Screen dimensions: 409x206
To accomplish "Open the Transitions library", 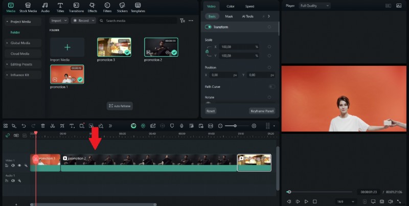I will click(76, 7).
